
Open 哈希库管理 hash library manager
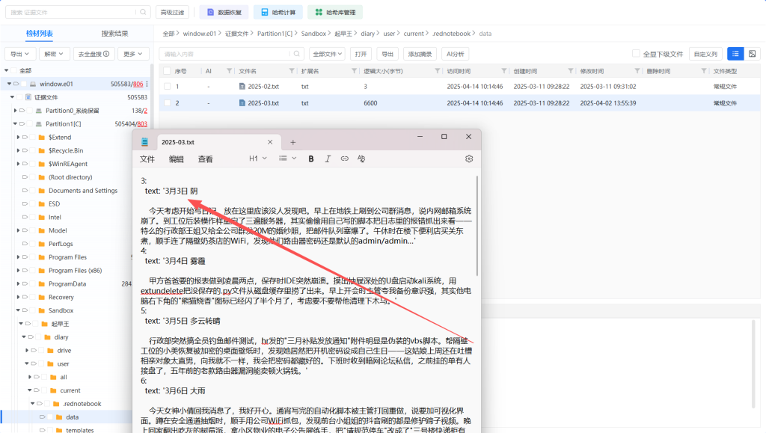334,12
